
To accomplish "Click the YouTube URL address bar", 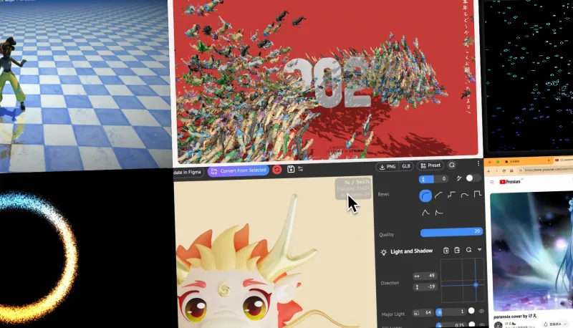I will [546, 170].
